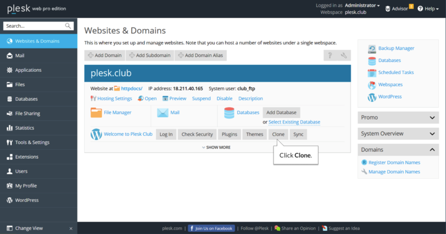The image size is (446, 234).
Task: Click the My Profile icon
Action: click(x=9, y=186)
